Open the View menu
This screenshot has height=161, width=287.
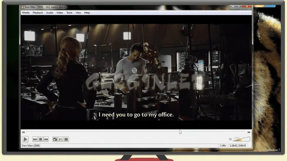(x=78, y=13)
